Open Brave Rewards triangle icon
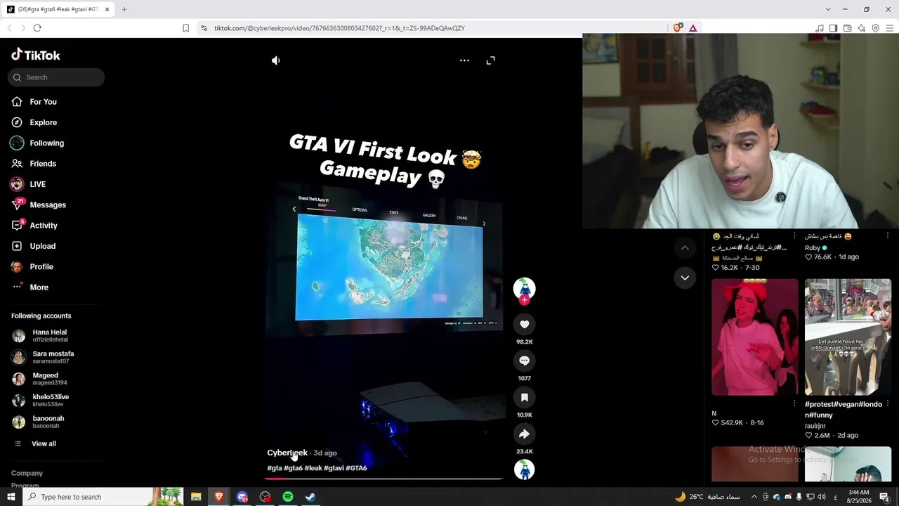 pyautogui.click(x=693, y=28)
